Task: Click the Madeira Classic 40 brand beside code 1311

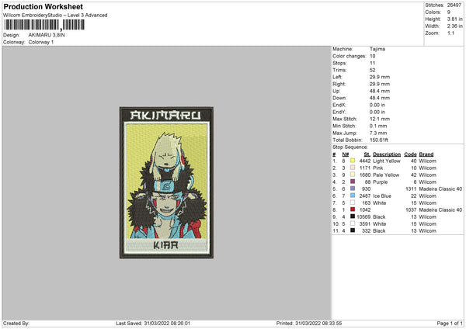Action: 440,189
